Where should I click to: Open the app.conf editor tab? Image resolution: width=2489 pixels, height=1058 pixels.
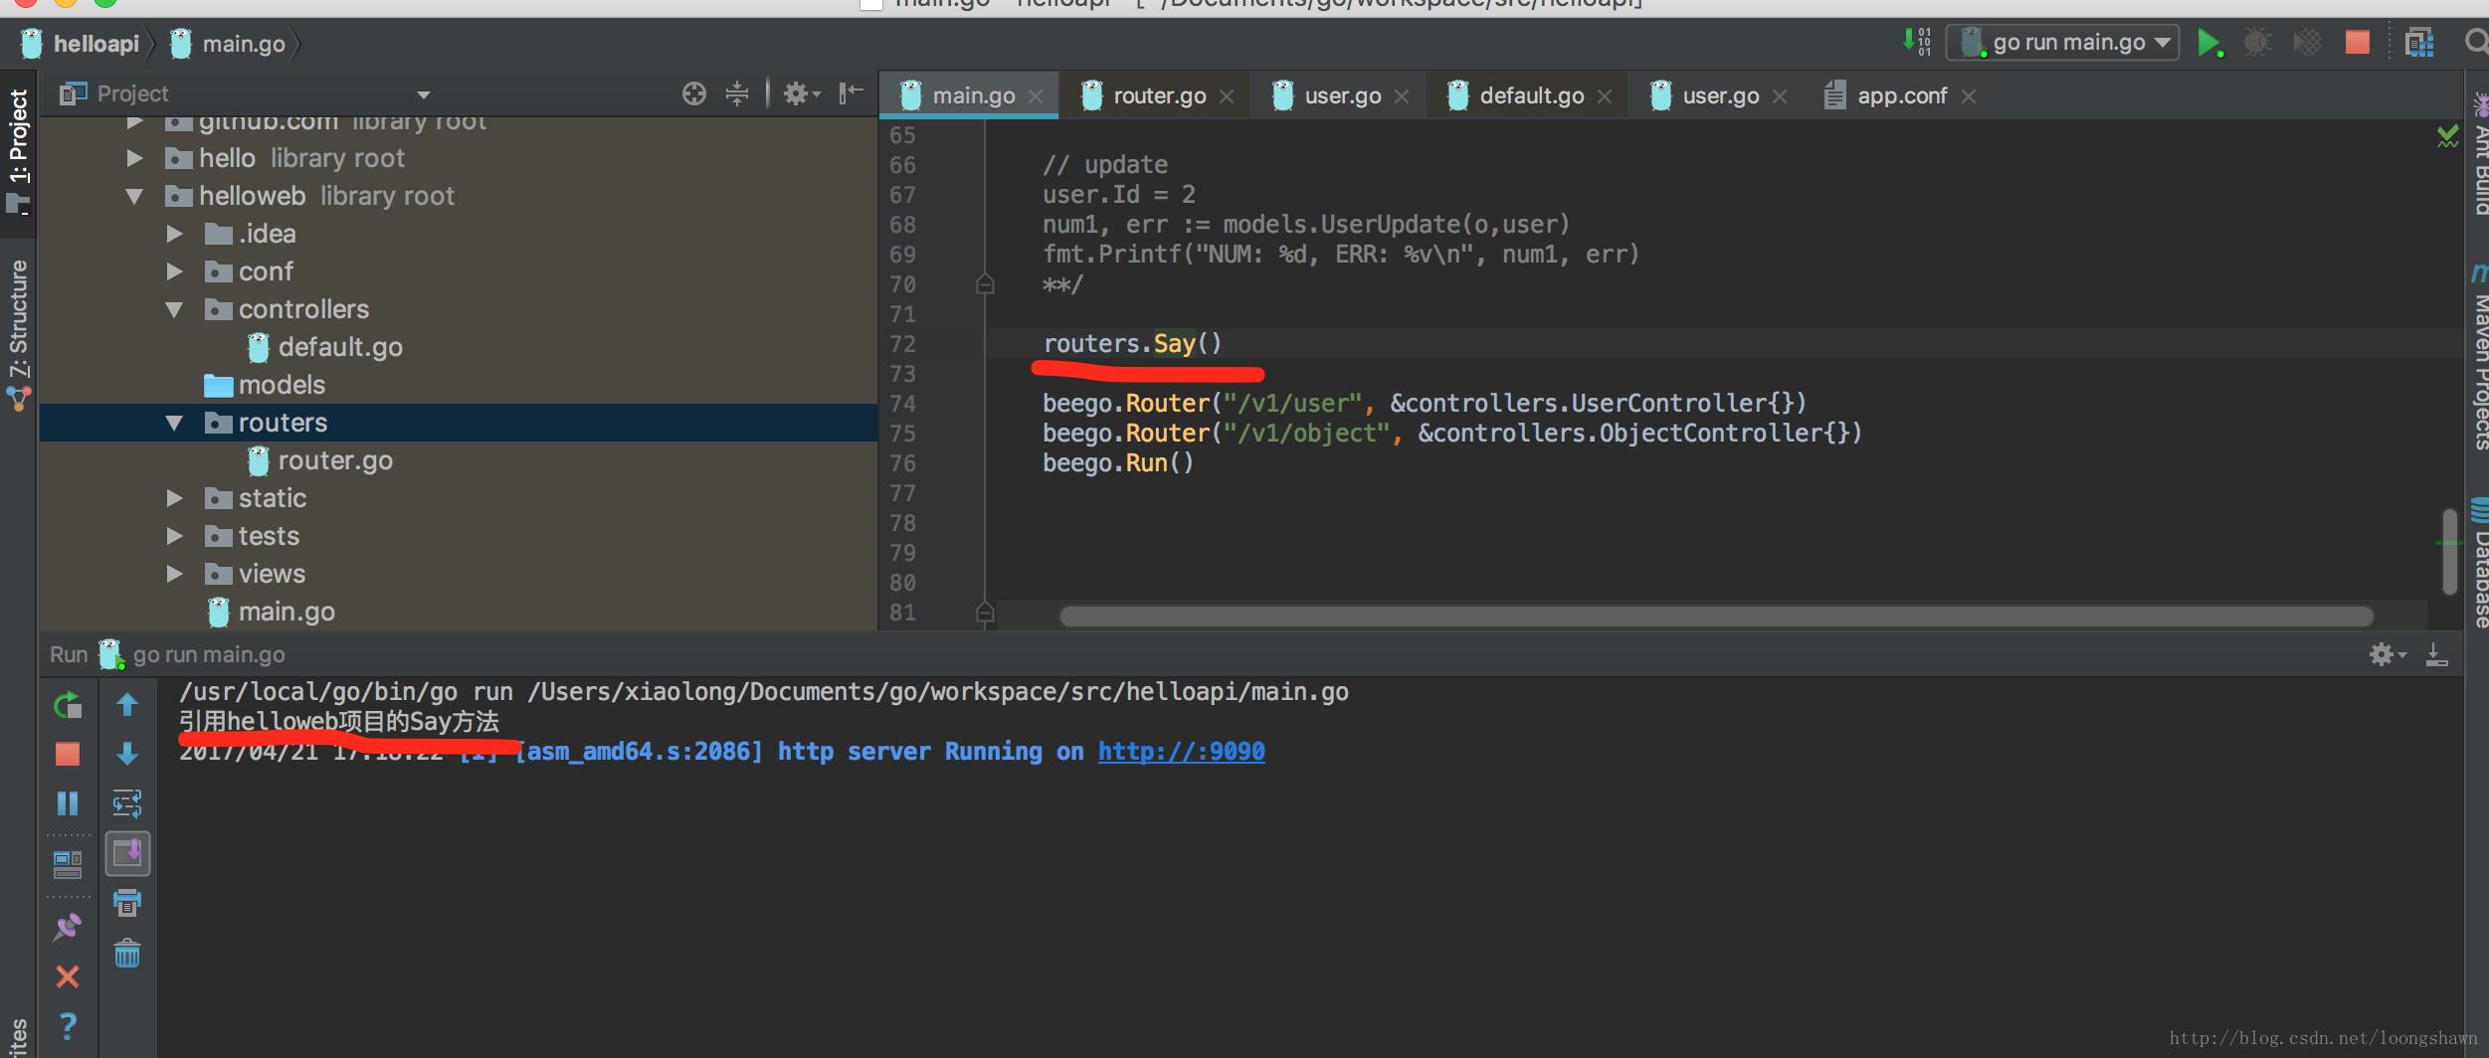point(1900,95)
